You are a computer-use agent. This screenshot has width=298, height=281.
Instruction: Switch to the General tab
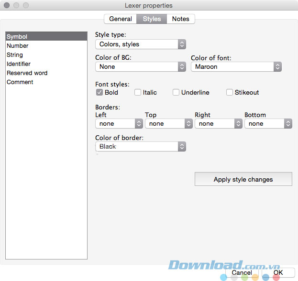coord(121,19)
